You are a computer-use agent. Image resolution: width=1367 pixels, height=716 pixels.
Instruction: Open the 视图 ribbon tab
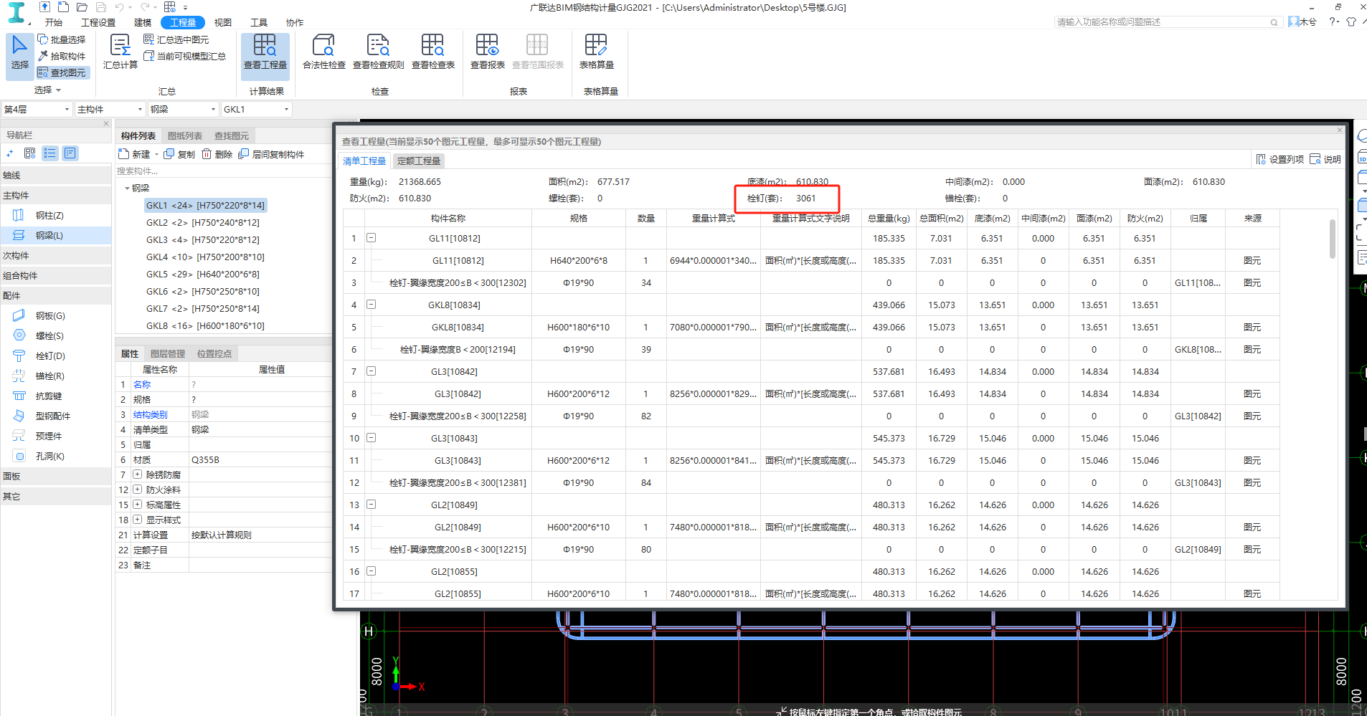point(223,22)
